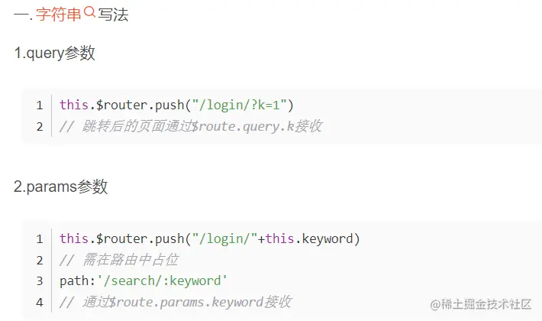Click the comment 需在路由中占位
This screenshot has width=542, height=321.
pos(119,260)
